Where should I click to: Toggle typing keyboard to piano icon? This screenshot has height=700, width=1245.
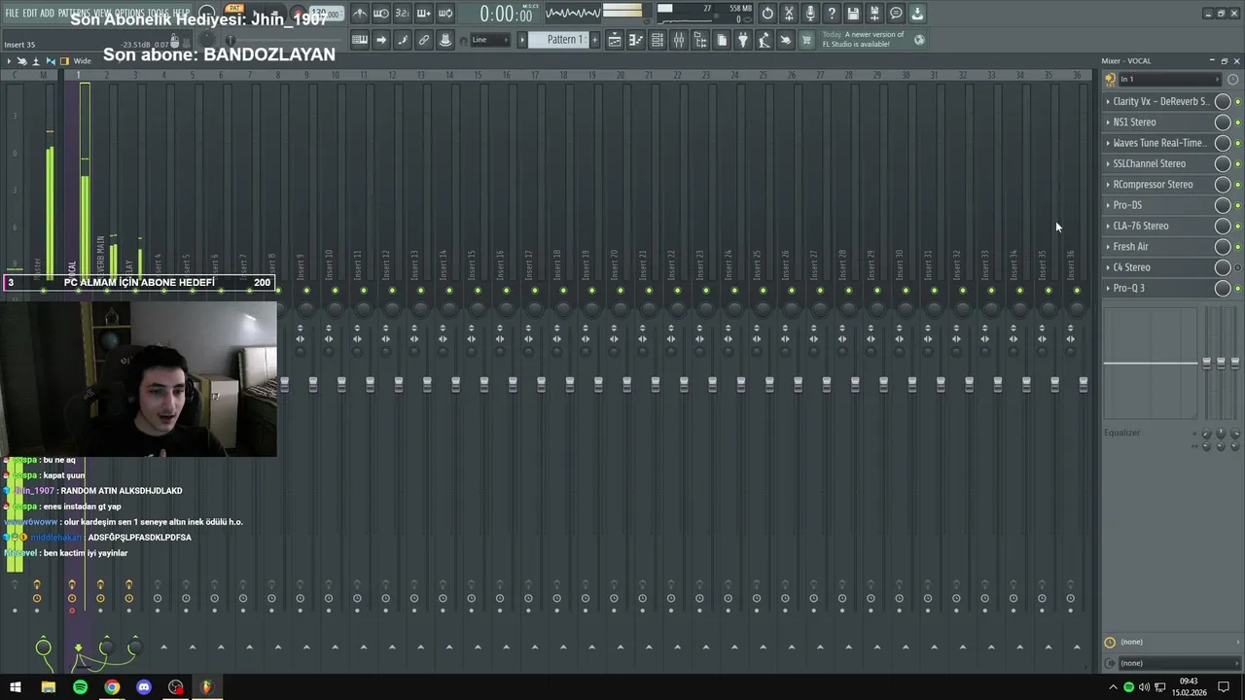(360, 40)
